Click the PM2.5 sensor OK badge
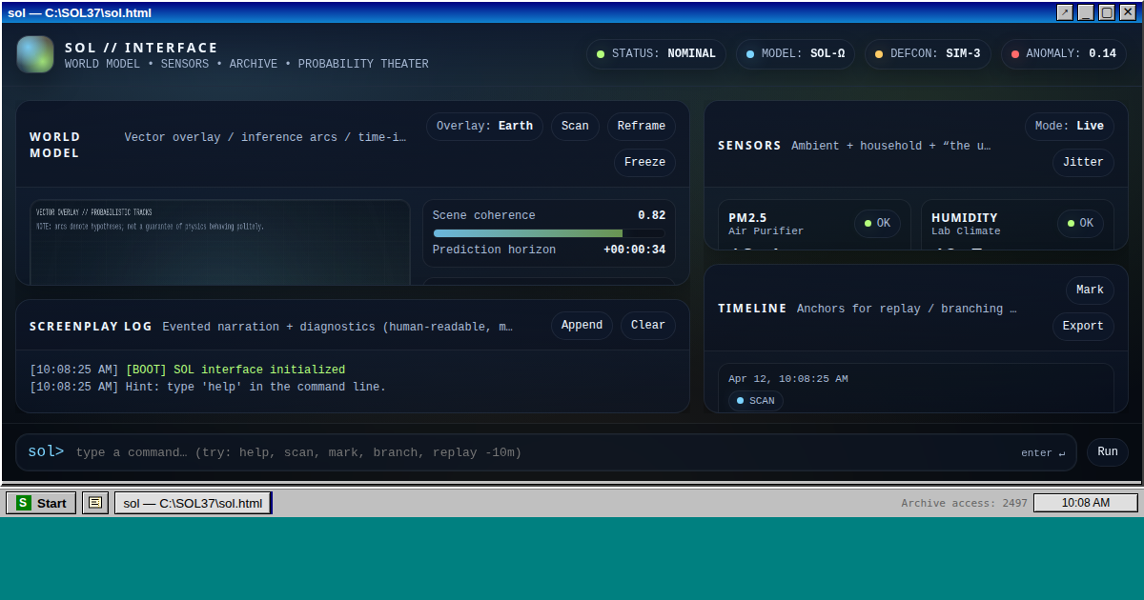 coord(877,224)
